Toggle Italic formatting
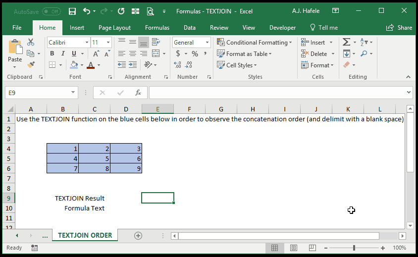Viewport: 418px width, 257px height. point(63,53)
